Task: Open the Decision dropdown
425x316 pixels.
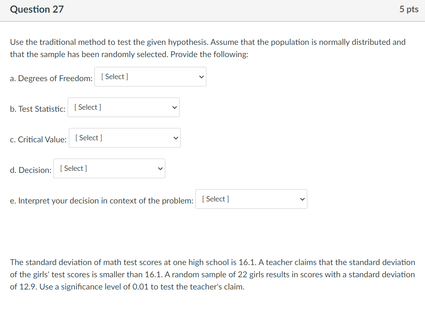Action: coord(109,168)
